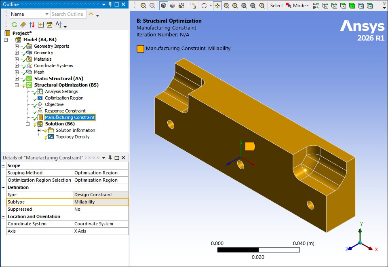Choose the node selection filter cube

(x=361, y=6)
